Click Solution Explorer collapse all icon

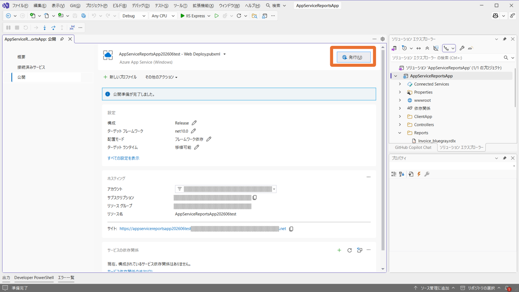(x=427, y=48)
